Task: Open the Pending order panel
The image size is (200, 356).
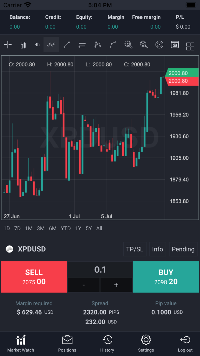Action: tap(183, 249)
